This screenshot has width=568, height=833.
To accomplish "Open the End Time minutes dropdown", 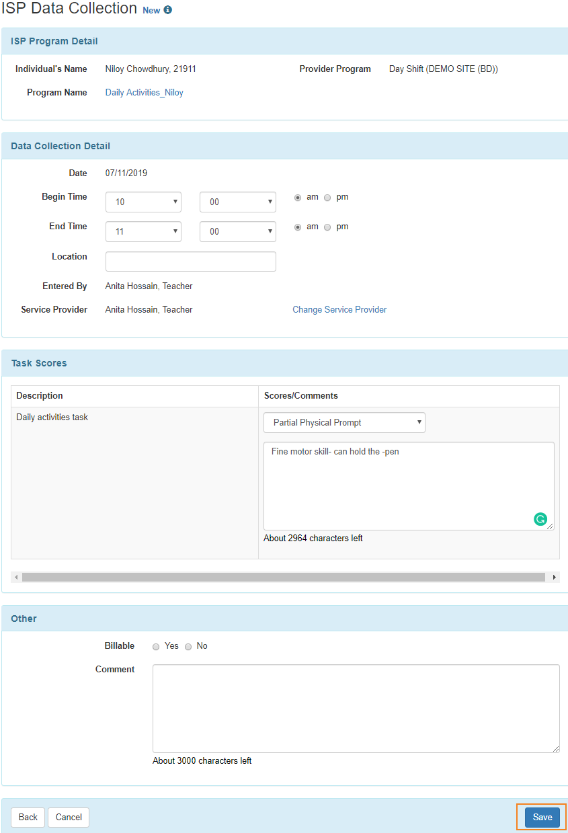I will click(238, 231).
